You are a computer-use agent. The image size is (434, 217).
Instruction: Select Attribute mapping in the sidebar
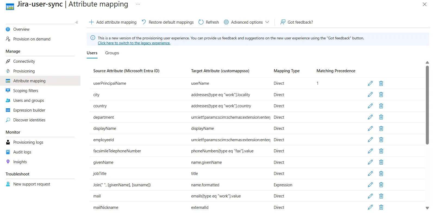tap(40, 81)
